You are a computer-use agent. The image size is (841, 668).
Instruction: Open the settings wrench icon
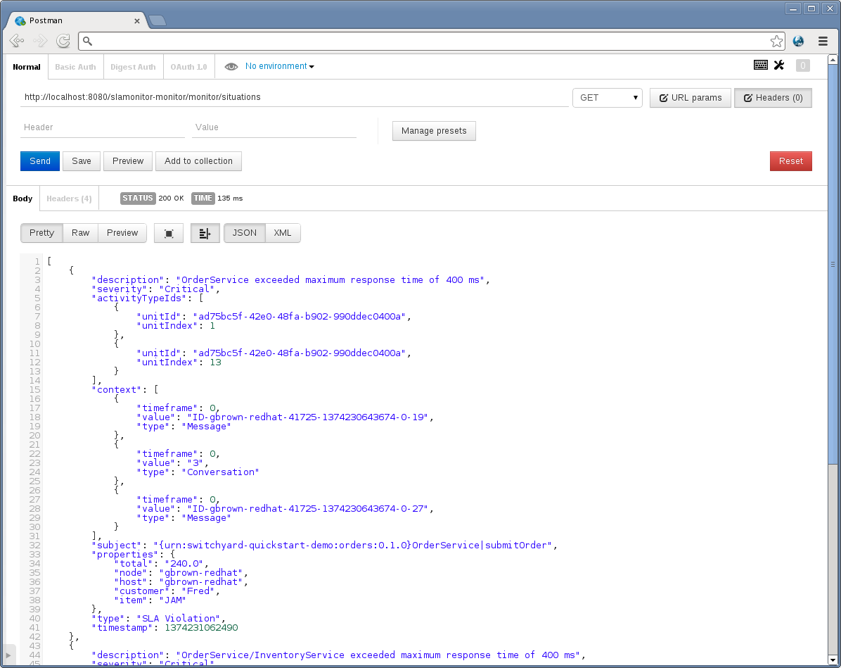coord(779,65)
